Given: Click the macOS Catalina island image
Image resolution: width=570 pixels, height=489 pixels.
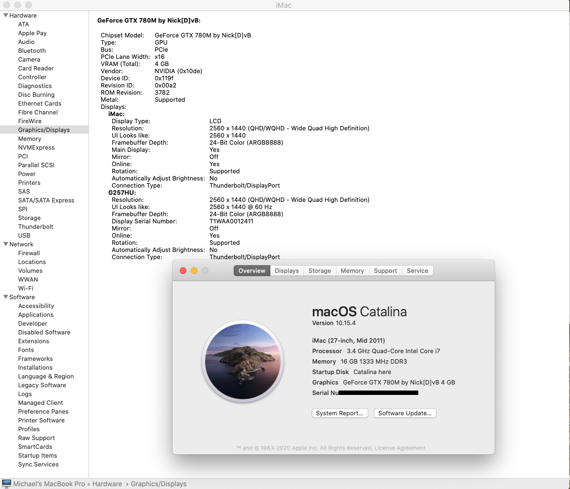Looking at the screenshot, I should (x=243, y=361).
